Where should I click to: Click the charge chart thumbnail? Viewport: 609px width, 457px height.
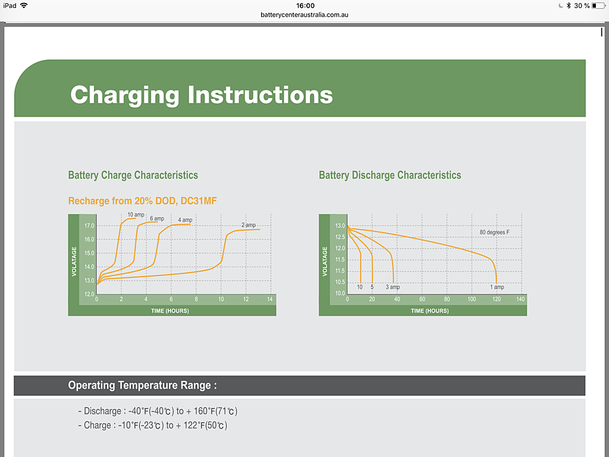[x=172, y=265]
